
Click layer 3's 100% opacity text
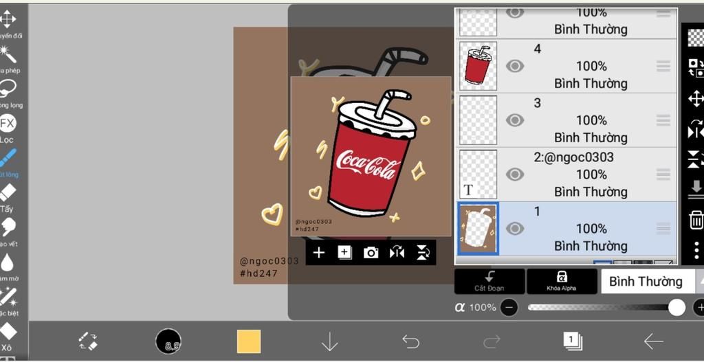pos(592,120)
